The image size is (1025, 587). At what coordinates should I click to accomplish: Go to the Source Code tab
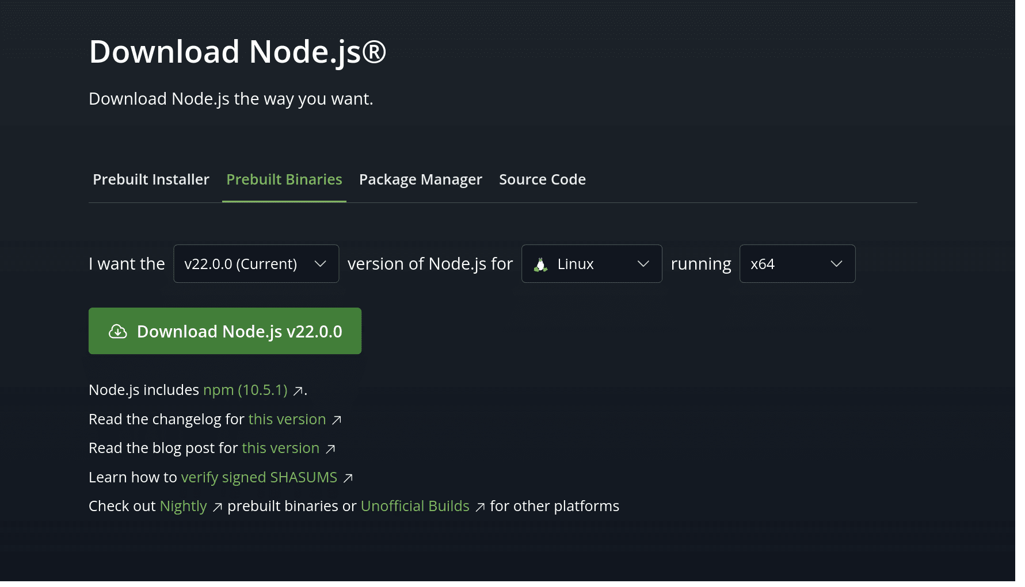click(542, 179)
